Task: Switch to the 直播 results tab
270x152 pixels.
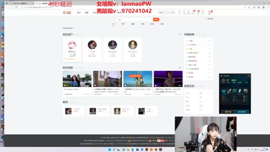Action: (133, 24)
